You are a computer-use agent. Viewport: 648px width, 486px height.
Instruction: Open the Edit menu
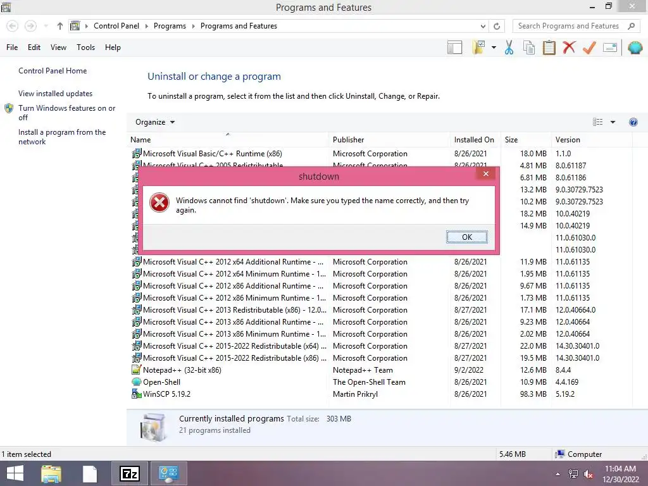(x=34, y=47)
